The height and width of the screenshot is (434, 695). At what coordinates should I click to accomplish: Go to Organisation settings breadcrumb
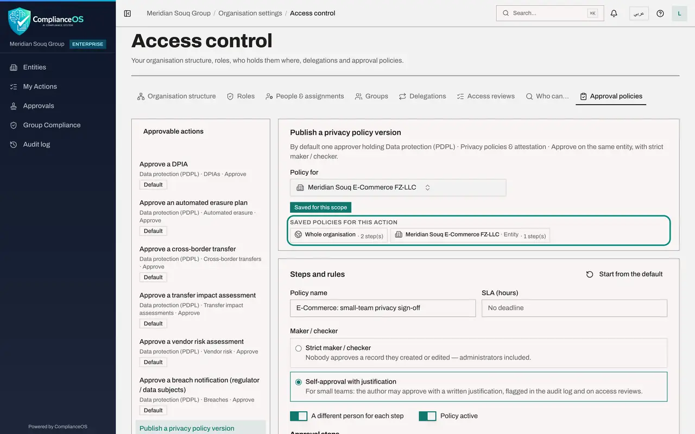tap(250, 13)
